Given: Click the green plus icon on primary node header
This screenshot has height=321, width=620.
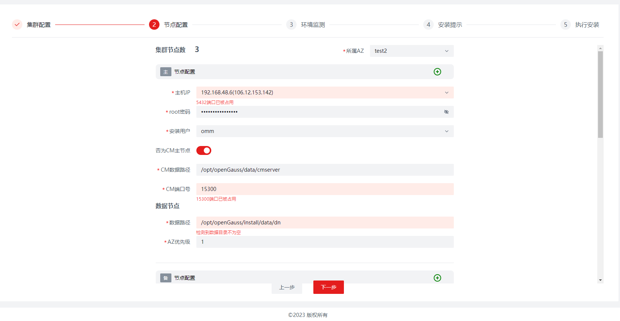Looking at the screenshot, I should pos(437,72).
